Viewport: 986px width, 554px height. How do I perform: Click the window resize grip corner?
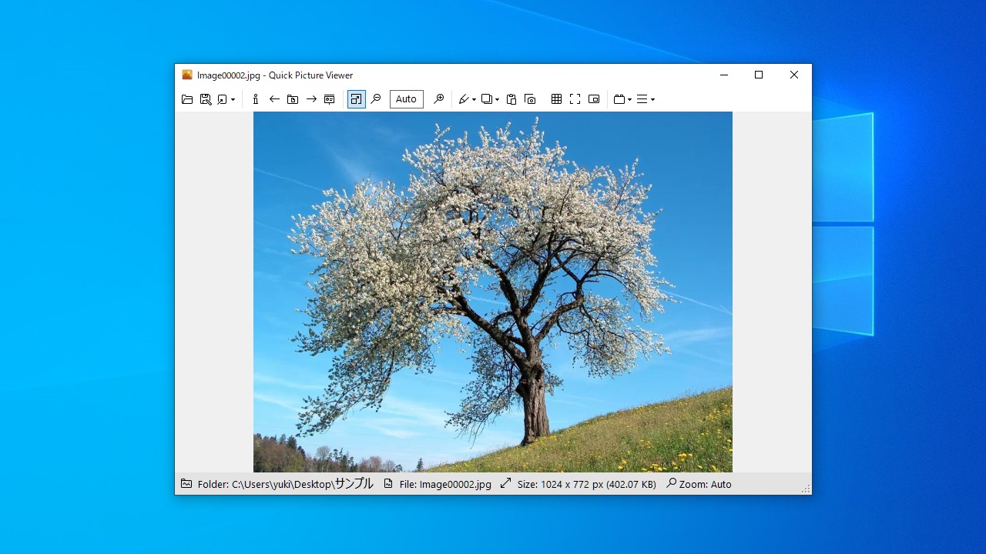click(806, 489)
